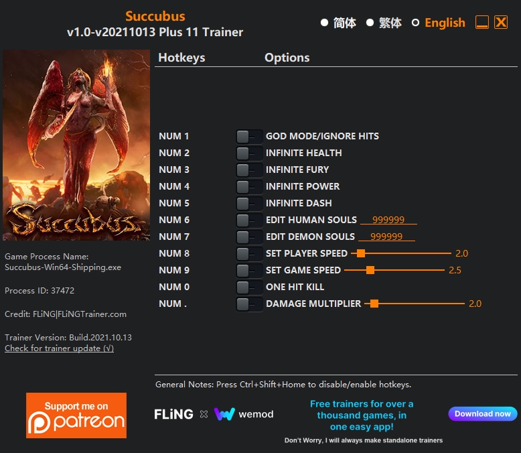Click Game Speed value 2.5

(455, 270)
